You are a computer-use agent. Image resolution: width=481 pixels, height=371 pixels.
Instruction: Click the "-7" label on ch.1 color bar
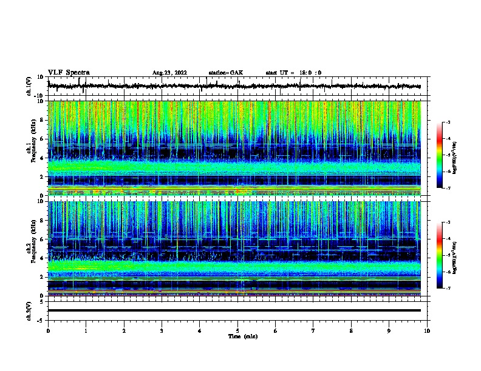point(448,188)
